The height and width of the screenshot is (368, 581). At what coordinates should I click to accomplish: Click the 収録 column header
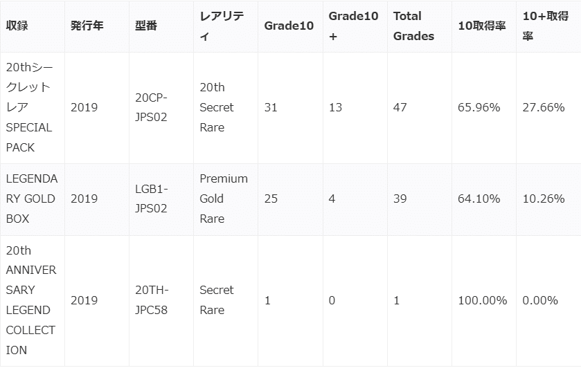click(17, 26)
